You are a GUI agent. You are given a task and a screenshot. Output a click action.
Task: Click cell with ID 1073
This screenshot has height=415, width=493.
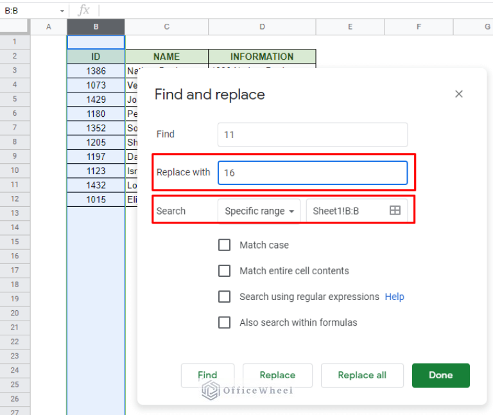click(x=96, y=85)
